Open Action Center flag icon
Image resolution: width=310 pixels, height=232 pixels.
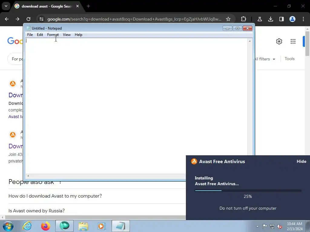tap(265, 226)
